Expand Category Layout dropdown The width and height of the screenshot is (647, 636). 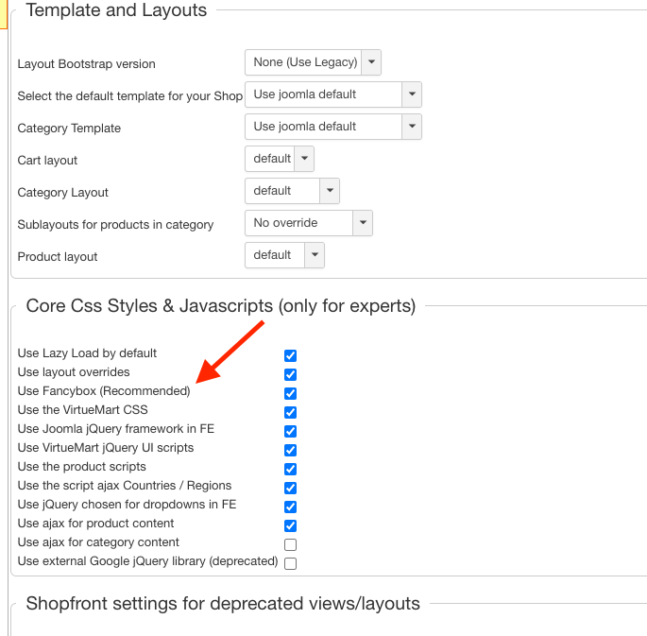coord(292,191)
